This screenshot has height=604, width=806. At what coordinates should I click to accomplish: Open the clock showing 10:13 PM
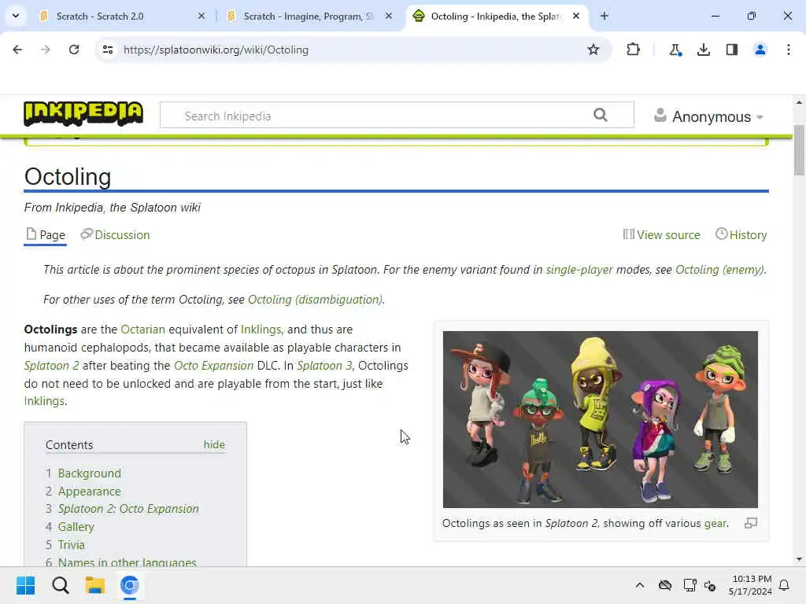750,585
